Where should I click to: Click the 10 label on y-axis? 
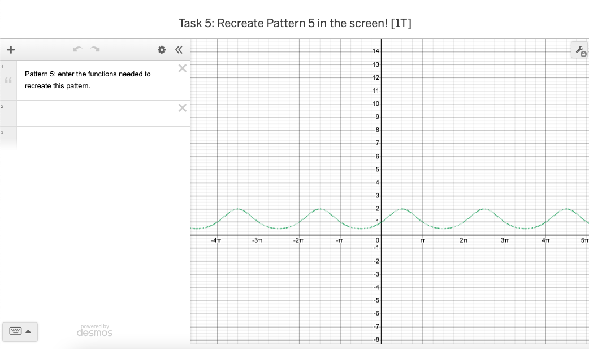click(376, 104)
